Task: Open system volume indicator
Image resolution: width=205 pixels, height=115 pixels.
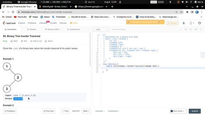Action: point(187,2)
